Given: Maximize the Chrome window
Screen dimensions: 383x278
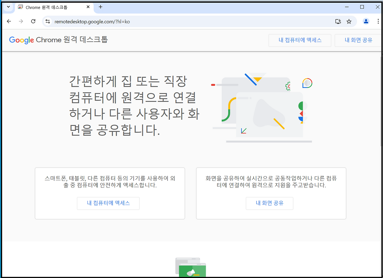Looking at the screenshot, I should click(362, 7).
